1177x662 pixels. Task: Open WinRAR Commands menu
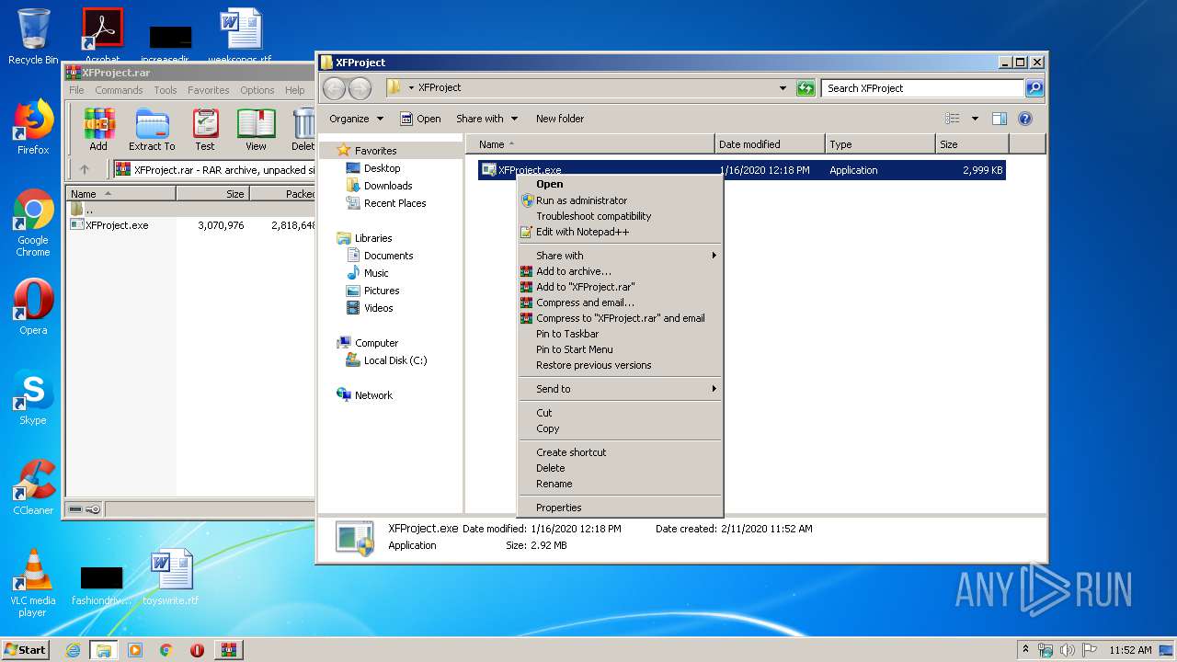(119, 90)
